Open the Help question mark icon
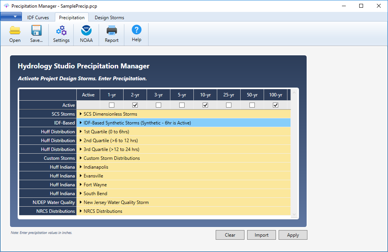The image size is (388, 252). (x=137, y=30)
